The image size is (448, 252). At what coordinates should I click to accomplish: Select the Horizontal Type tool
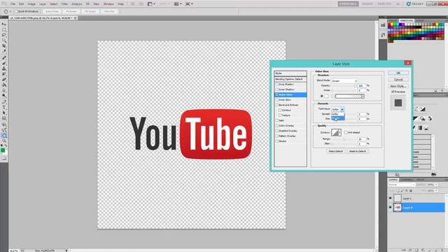4,108
